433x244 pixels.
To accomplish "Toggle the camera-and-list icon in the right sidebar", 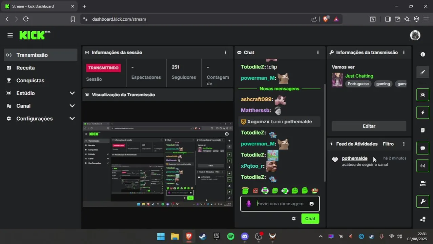I will [423, 184].
